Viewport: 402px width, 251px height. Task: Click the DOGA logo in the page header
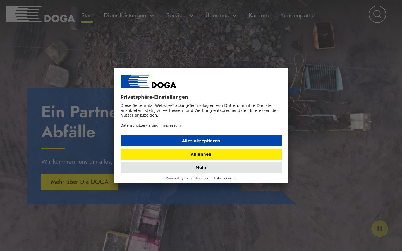(x=40, y=14)
